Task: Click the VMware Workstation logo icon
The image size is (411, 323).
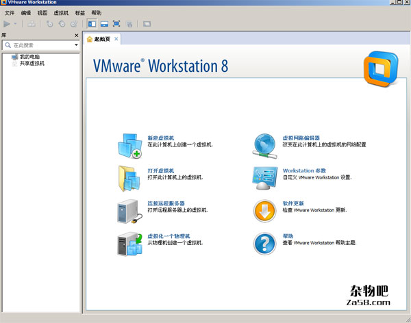Action: coord(381,69)
